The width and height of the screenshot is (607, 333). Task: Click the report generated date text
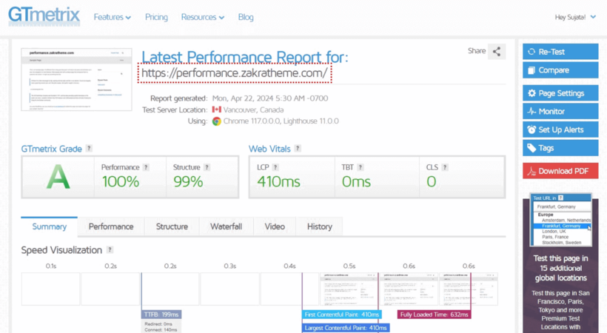click(270, 98)
